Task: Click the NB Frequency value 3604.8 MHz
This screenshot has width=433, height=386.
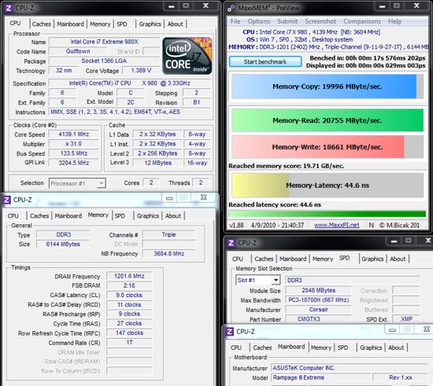Action: click(169, 254)
